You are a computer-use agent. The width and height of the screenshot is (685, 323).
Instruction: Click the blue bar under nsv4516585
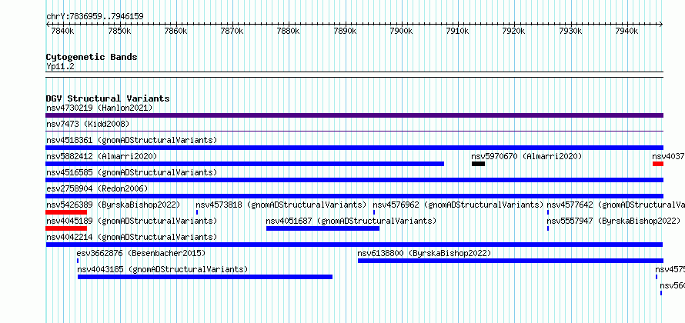click(x=354, y=180)
